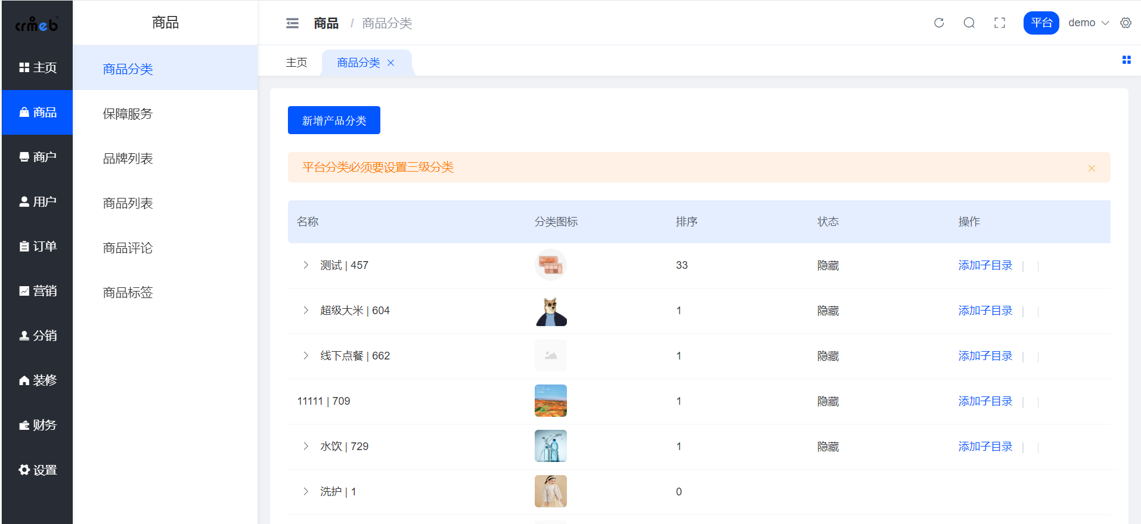
Task: Open the 订单 sidebar section
Action: click(38, 246)
